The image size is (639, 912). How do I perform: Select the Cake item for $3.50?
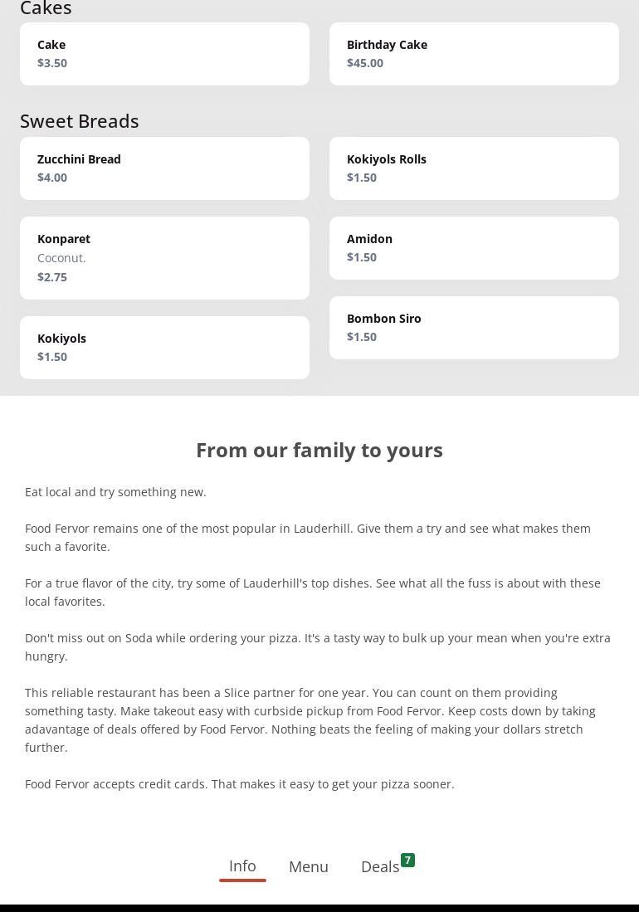(x=164, y=54)
